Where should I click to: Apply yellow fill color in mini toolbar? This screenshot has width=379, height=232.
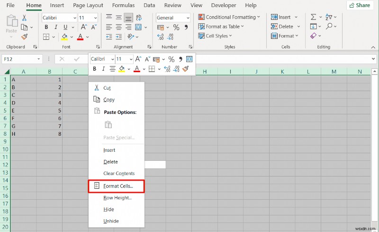coord(122,69)
